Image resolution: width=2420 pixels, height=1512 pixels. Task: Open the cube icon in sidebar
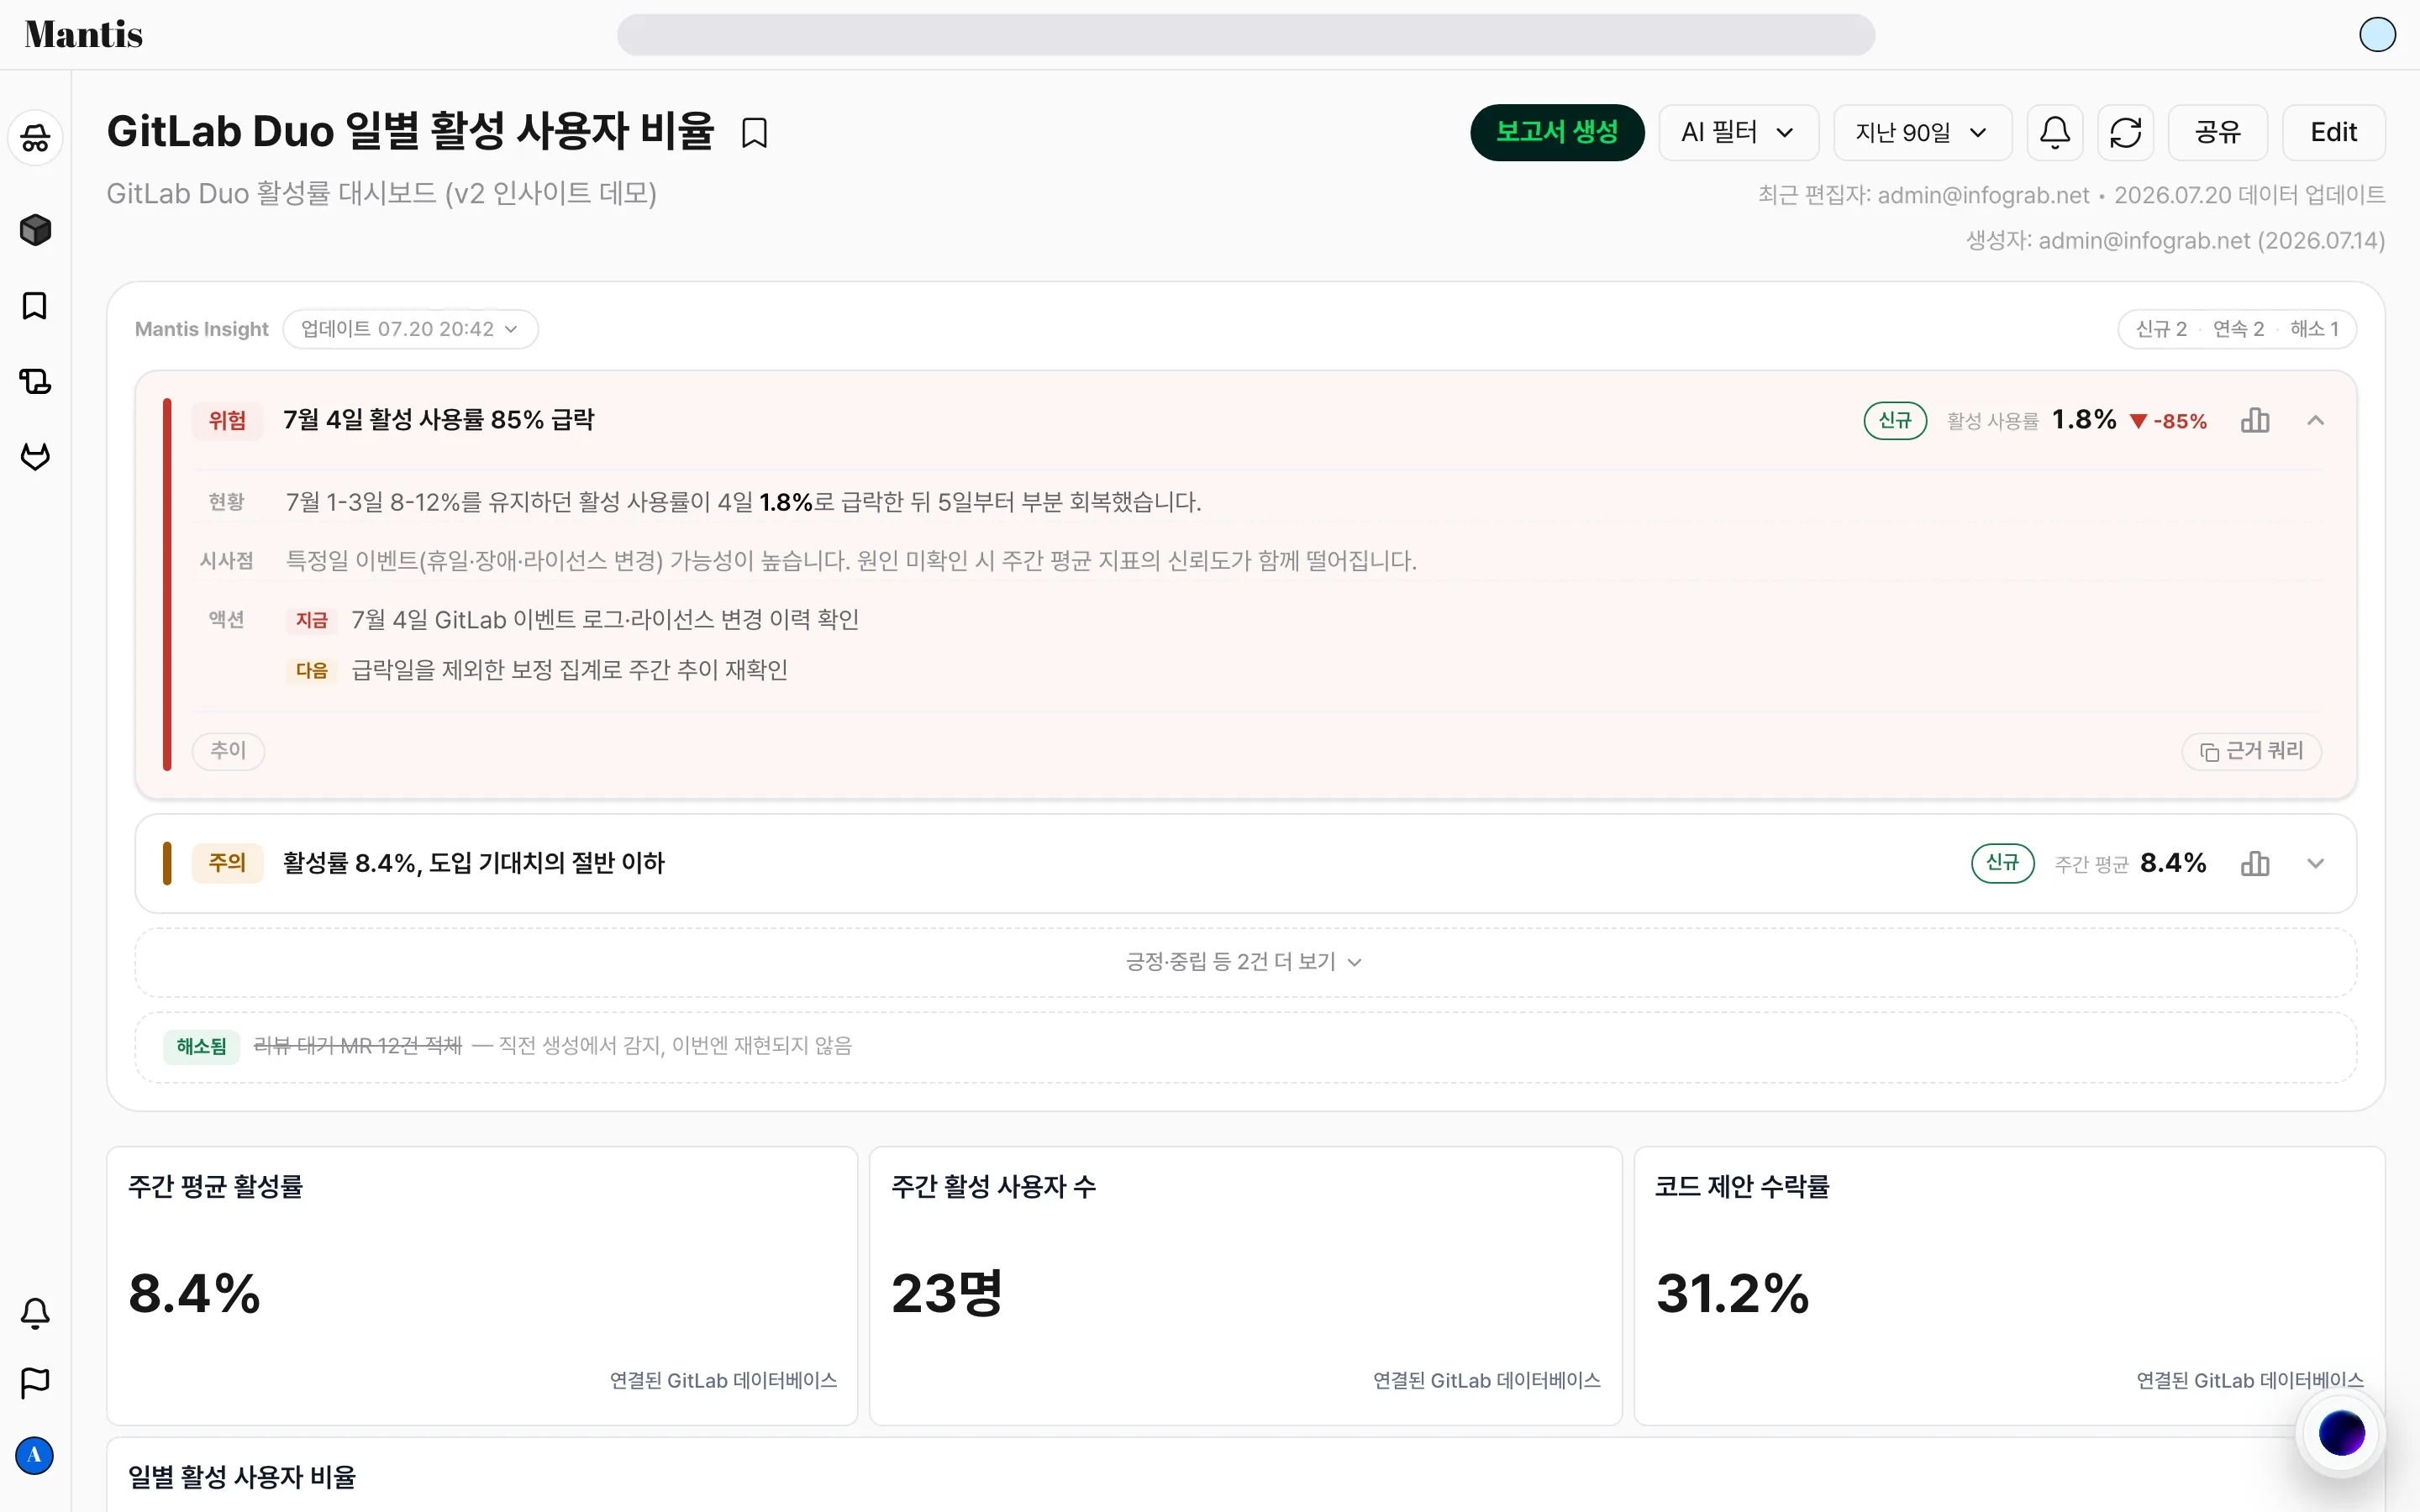35,230
